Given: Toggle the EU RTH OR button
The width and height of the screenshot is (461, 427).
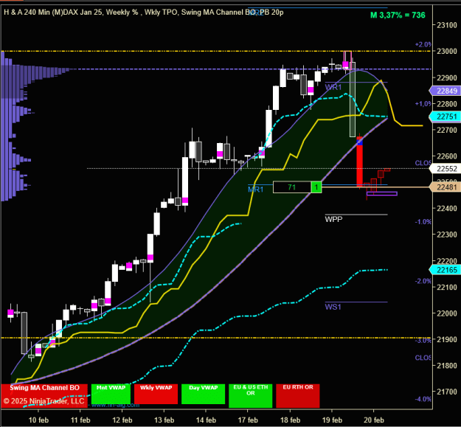Looking at the screenshot, I should tap(298, 396).
